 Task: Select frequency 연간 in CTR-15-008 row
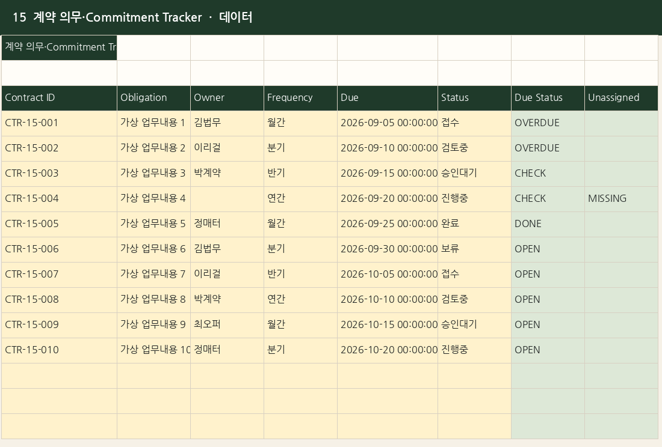[x=300, y=300]
